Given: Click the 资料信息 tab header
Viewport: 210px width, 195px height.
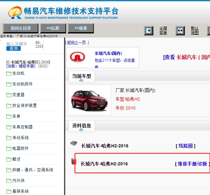Looking at the screenshot, I should [x=82, y=126].
